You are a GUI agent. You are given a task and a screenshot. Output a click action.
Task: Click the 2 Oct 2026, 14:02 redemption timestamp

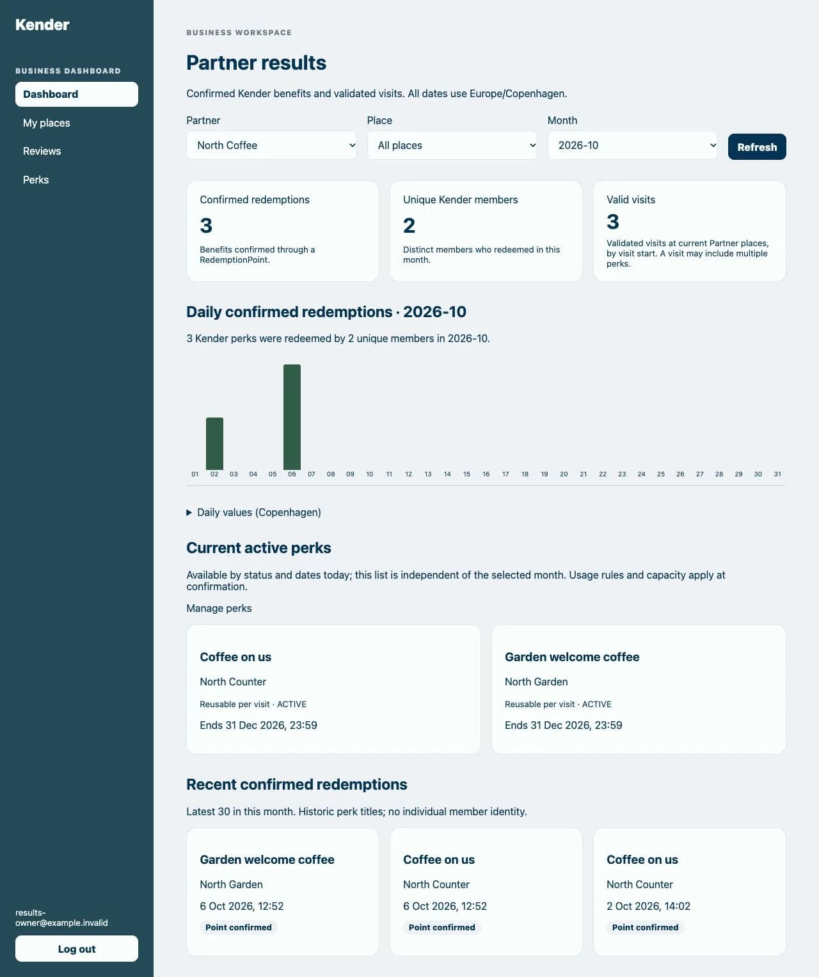648,906
